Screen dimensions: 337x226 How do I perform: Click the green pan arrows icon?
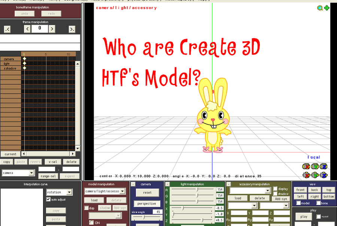click(327, 8)
